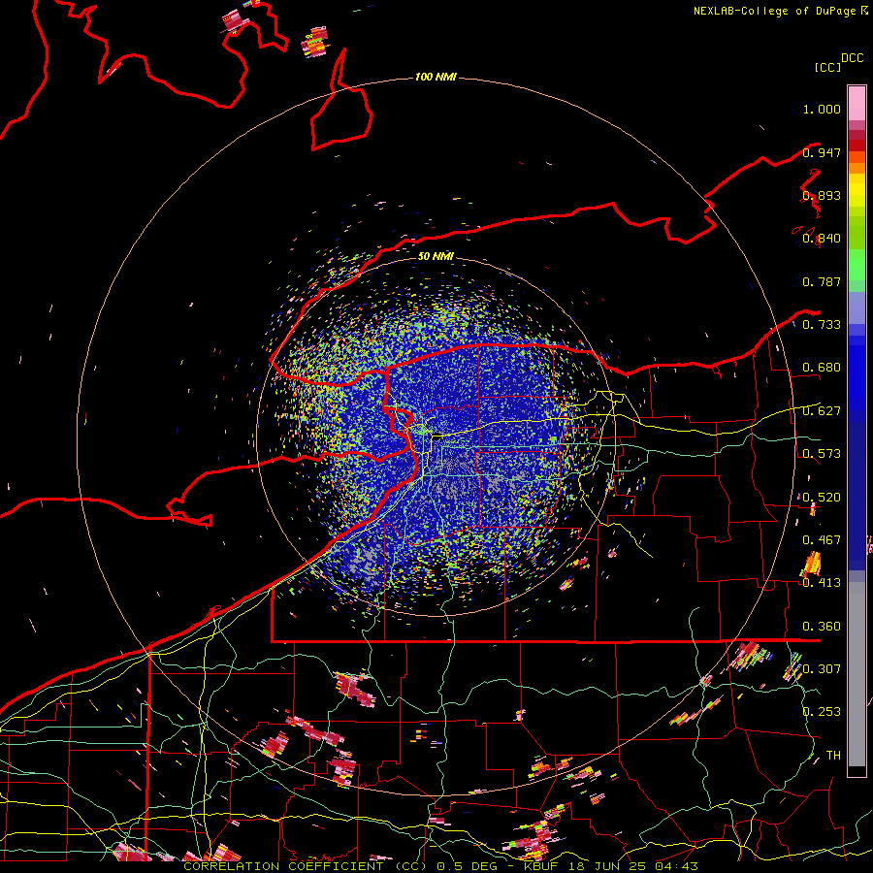
Task: Click the 0.947 legend value
Action: [822, 152]
